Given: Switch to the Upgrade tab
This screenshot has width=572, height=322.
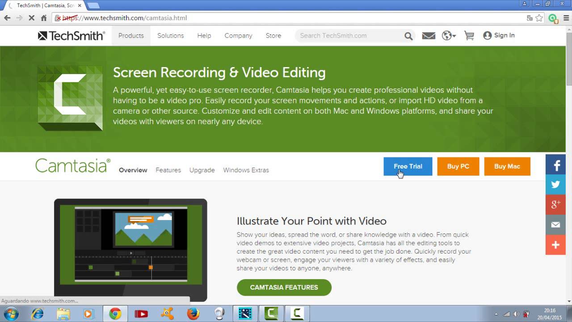Looking at the screenshot, I should coord(202,170).
